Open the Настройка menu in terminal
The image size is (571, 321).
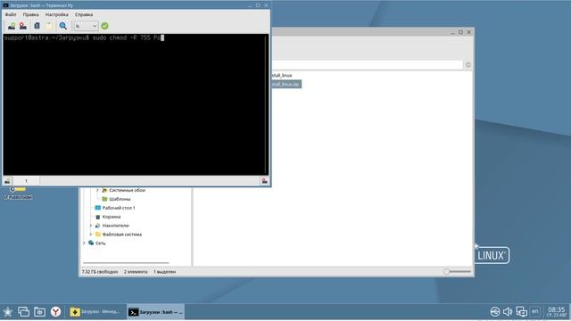56,14
